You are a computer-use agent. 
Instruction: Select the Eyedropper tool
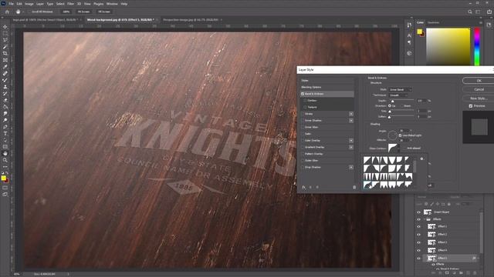point(5,67)
